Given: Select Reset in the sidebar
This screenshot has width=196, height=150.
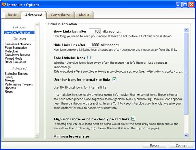Looking at the screenshot, I should (x=9, y=92).
